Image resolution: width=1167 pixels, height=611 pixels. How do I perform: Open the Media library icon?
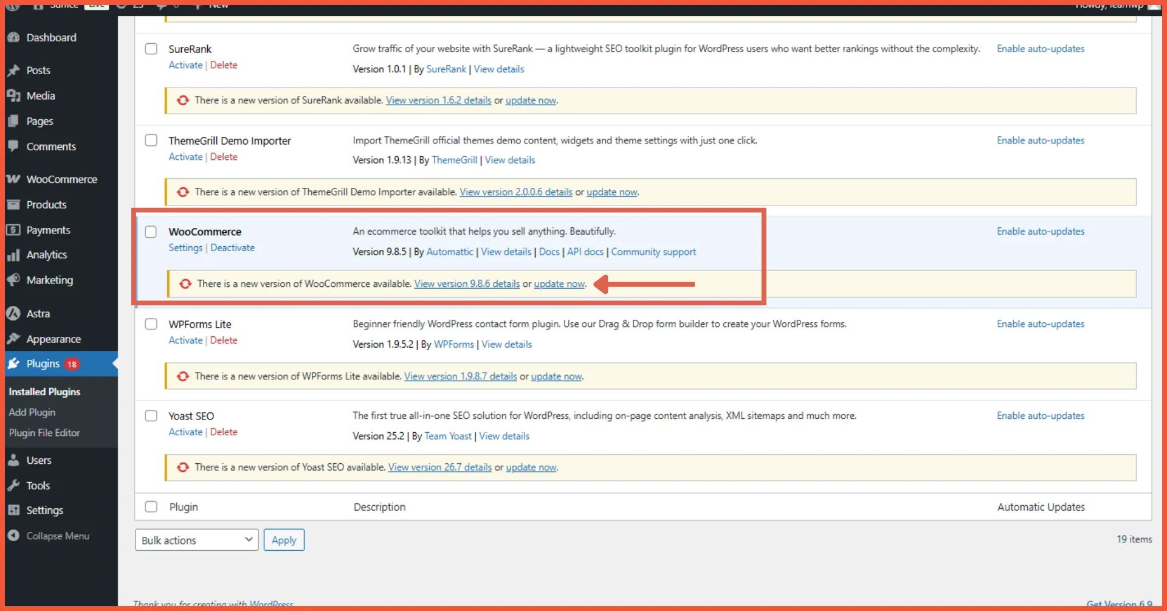pos(15,95)
